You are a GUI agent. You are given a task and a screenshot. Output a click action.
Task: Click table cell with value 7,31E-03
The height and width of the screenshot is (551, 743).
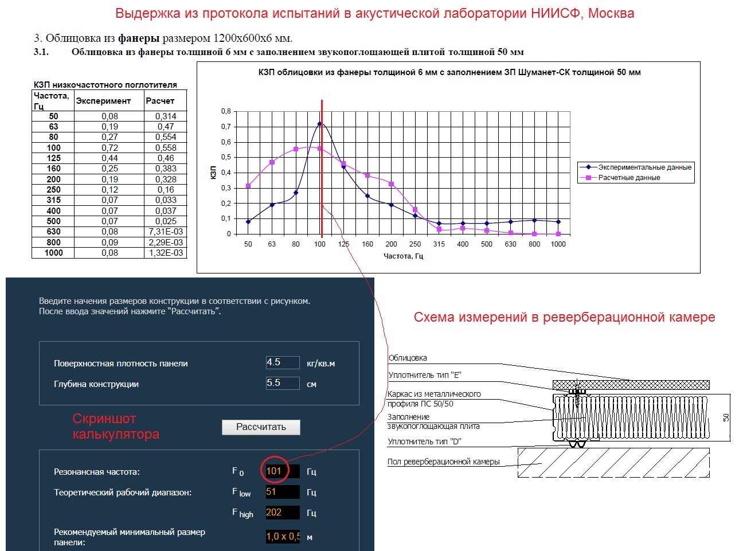click(165, 232)
